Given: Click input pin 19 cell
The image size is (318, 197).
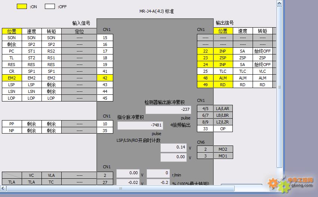Looking at the screenshot, I should (105, 65).
